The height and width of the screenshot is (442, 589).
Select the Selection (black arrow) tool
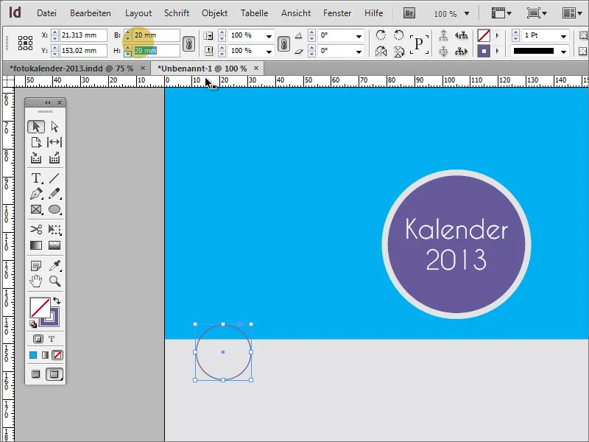point(36,127)
